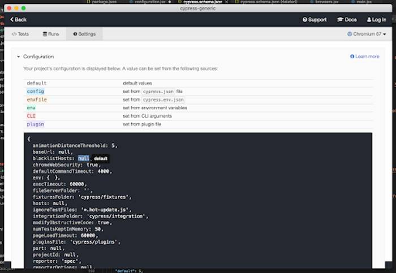Click the 'plugin' source label
396x273 pixels.
35,124
